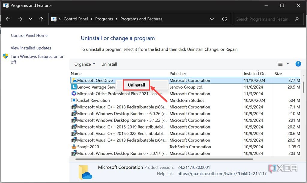This screenshot has height=183, width=307.
Task: Minimize the Programs and Features window
Action: [x=266, y=5]
